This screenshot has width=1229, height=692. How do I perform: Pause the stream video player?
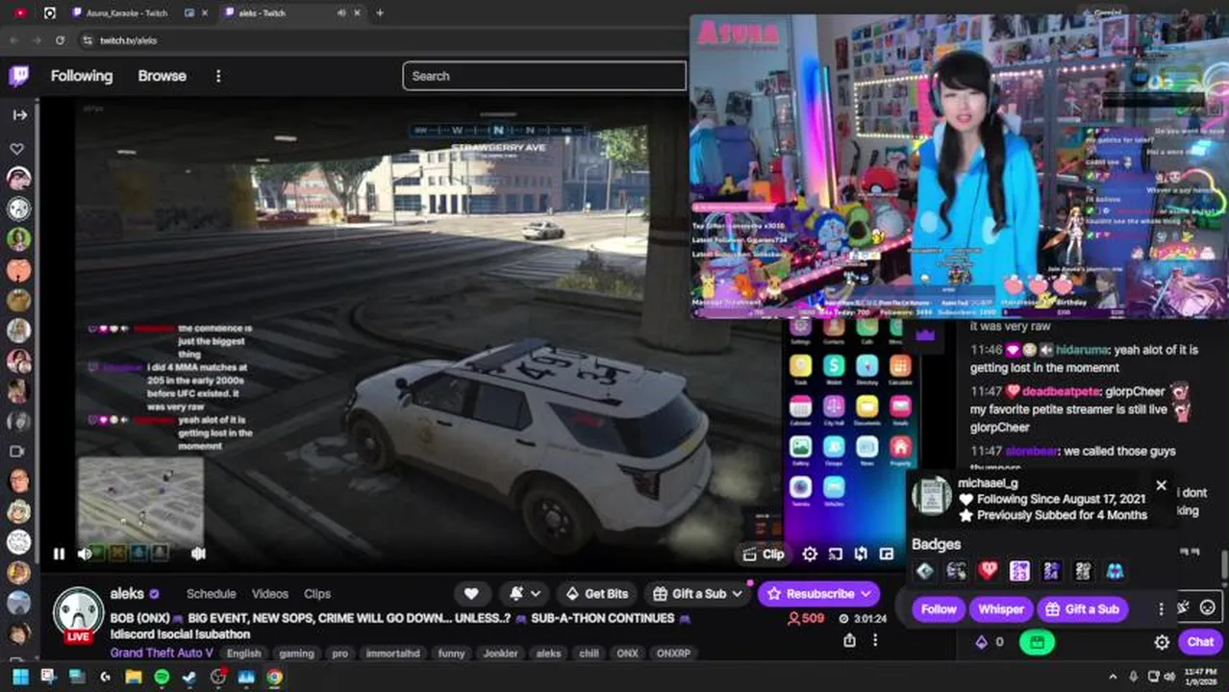tap(59, 554)
